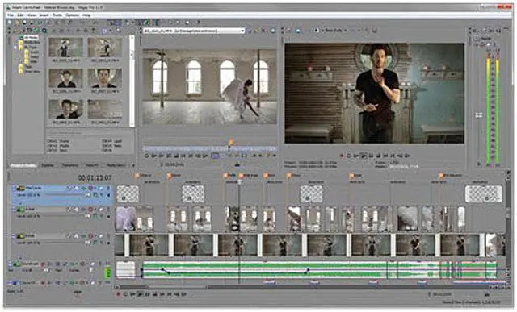Mute video track 2
The image size is (517, 312).
[x=100, y=210]
